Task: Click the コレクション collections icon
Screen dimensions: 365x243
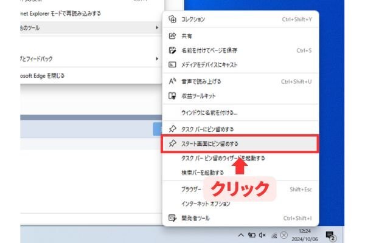Action: (x=172, y=19)
